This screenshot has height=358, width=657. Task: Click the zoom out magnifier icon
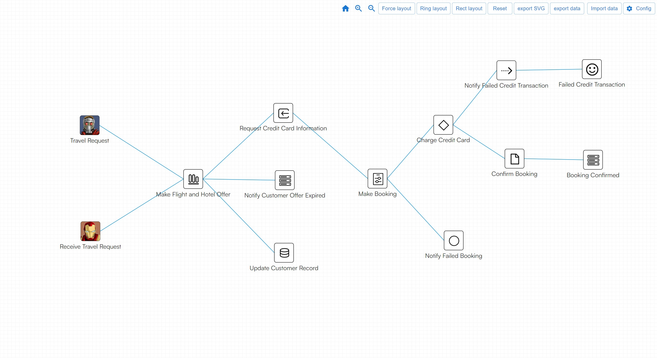(x=371, y=8)
